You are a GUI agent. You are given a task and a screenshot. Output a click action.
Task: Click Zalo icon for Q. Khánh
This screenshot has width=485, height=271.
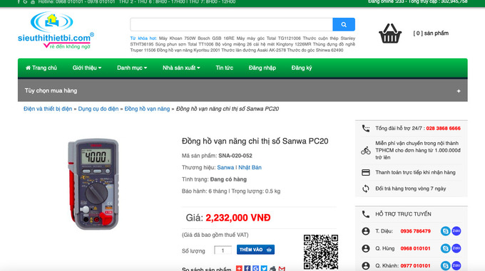[456, 265]
